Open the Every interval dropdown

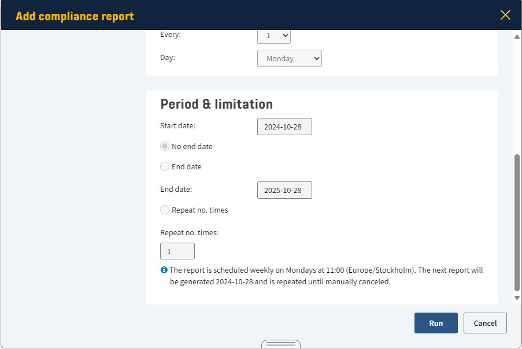pos(273,36)
